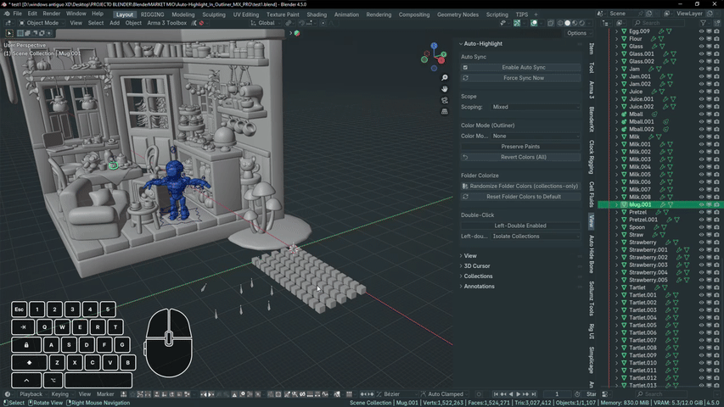Viewport: 724px width, 407px height.
Task: Hide Egg.009 with its eye icon
Action: [701, 31]
